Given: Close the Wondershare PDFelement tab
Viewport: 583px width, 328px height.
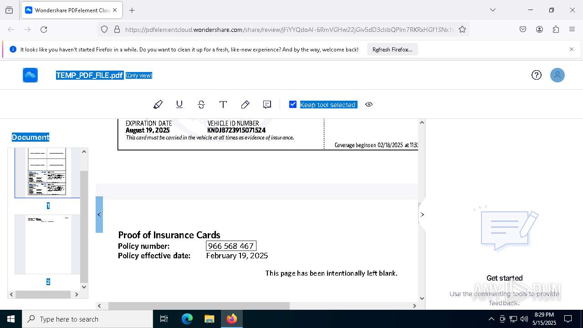Looking at the screenshot, I should [115, 10].
